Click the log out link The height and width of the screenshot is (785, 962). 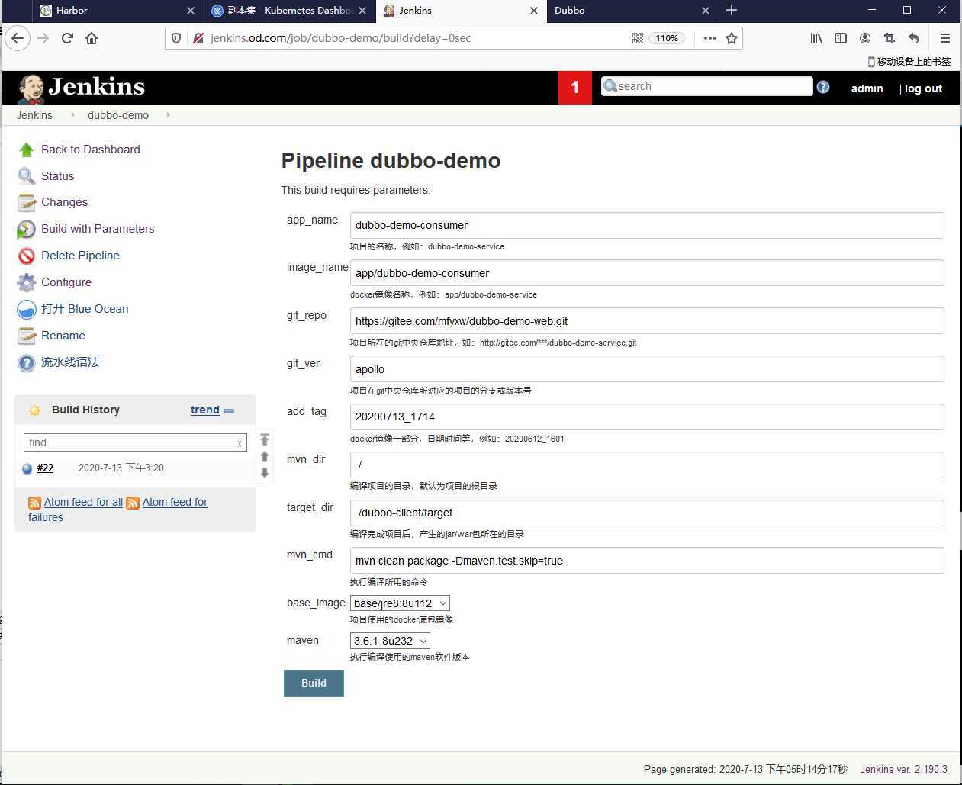coord(923,88)
